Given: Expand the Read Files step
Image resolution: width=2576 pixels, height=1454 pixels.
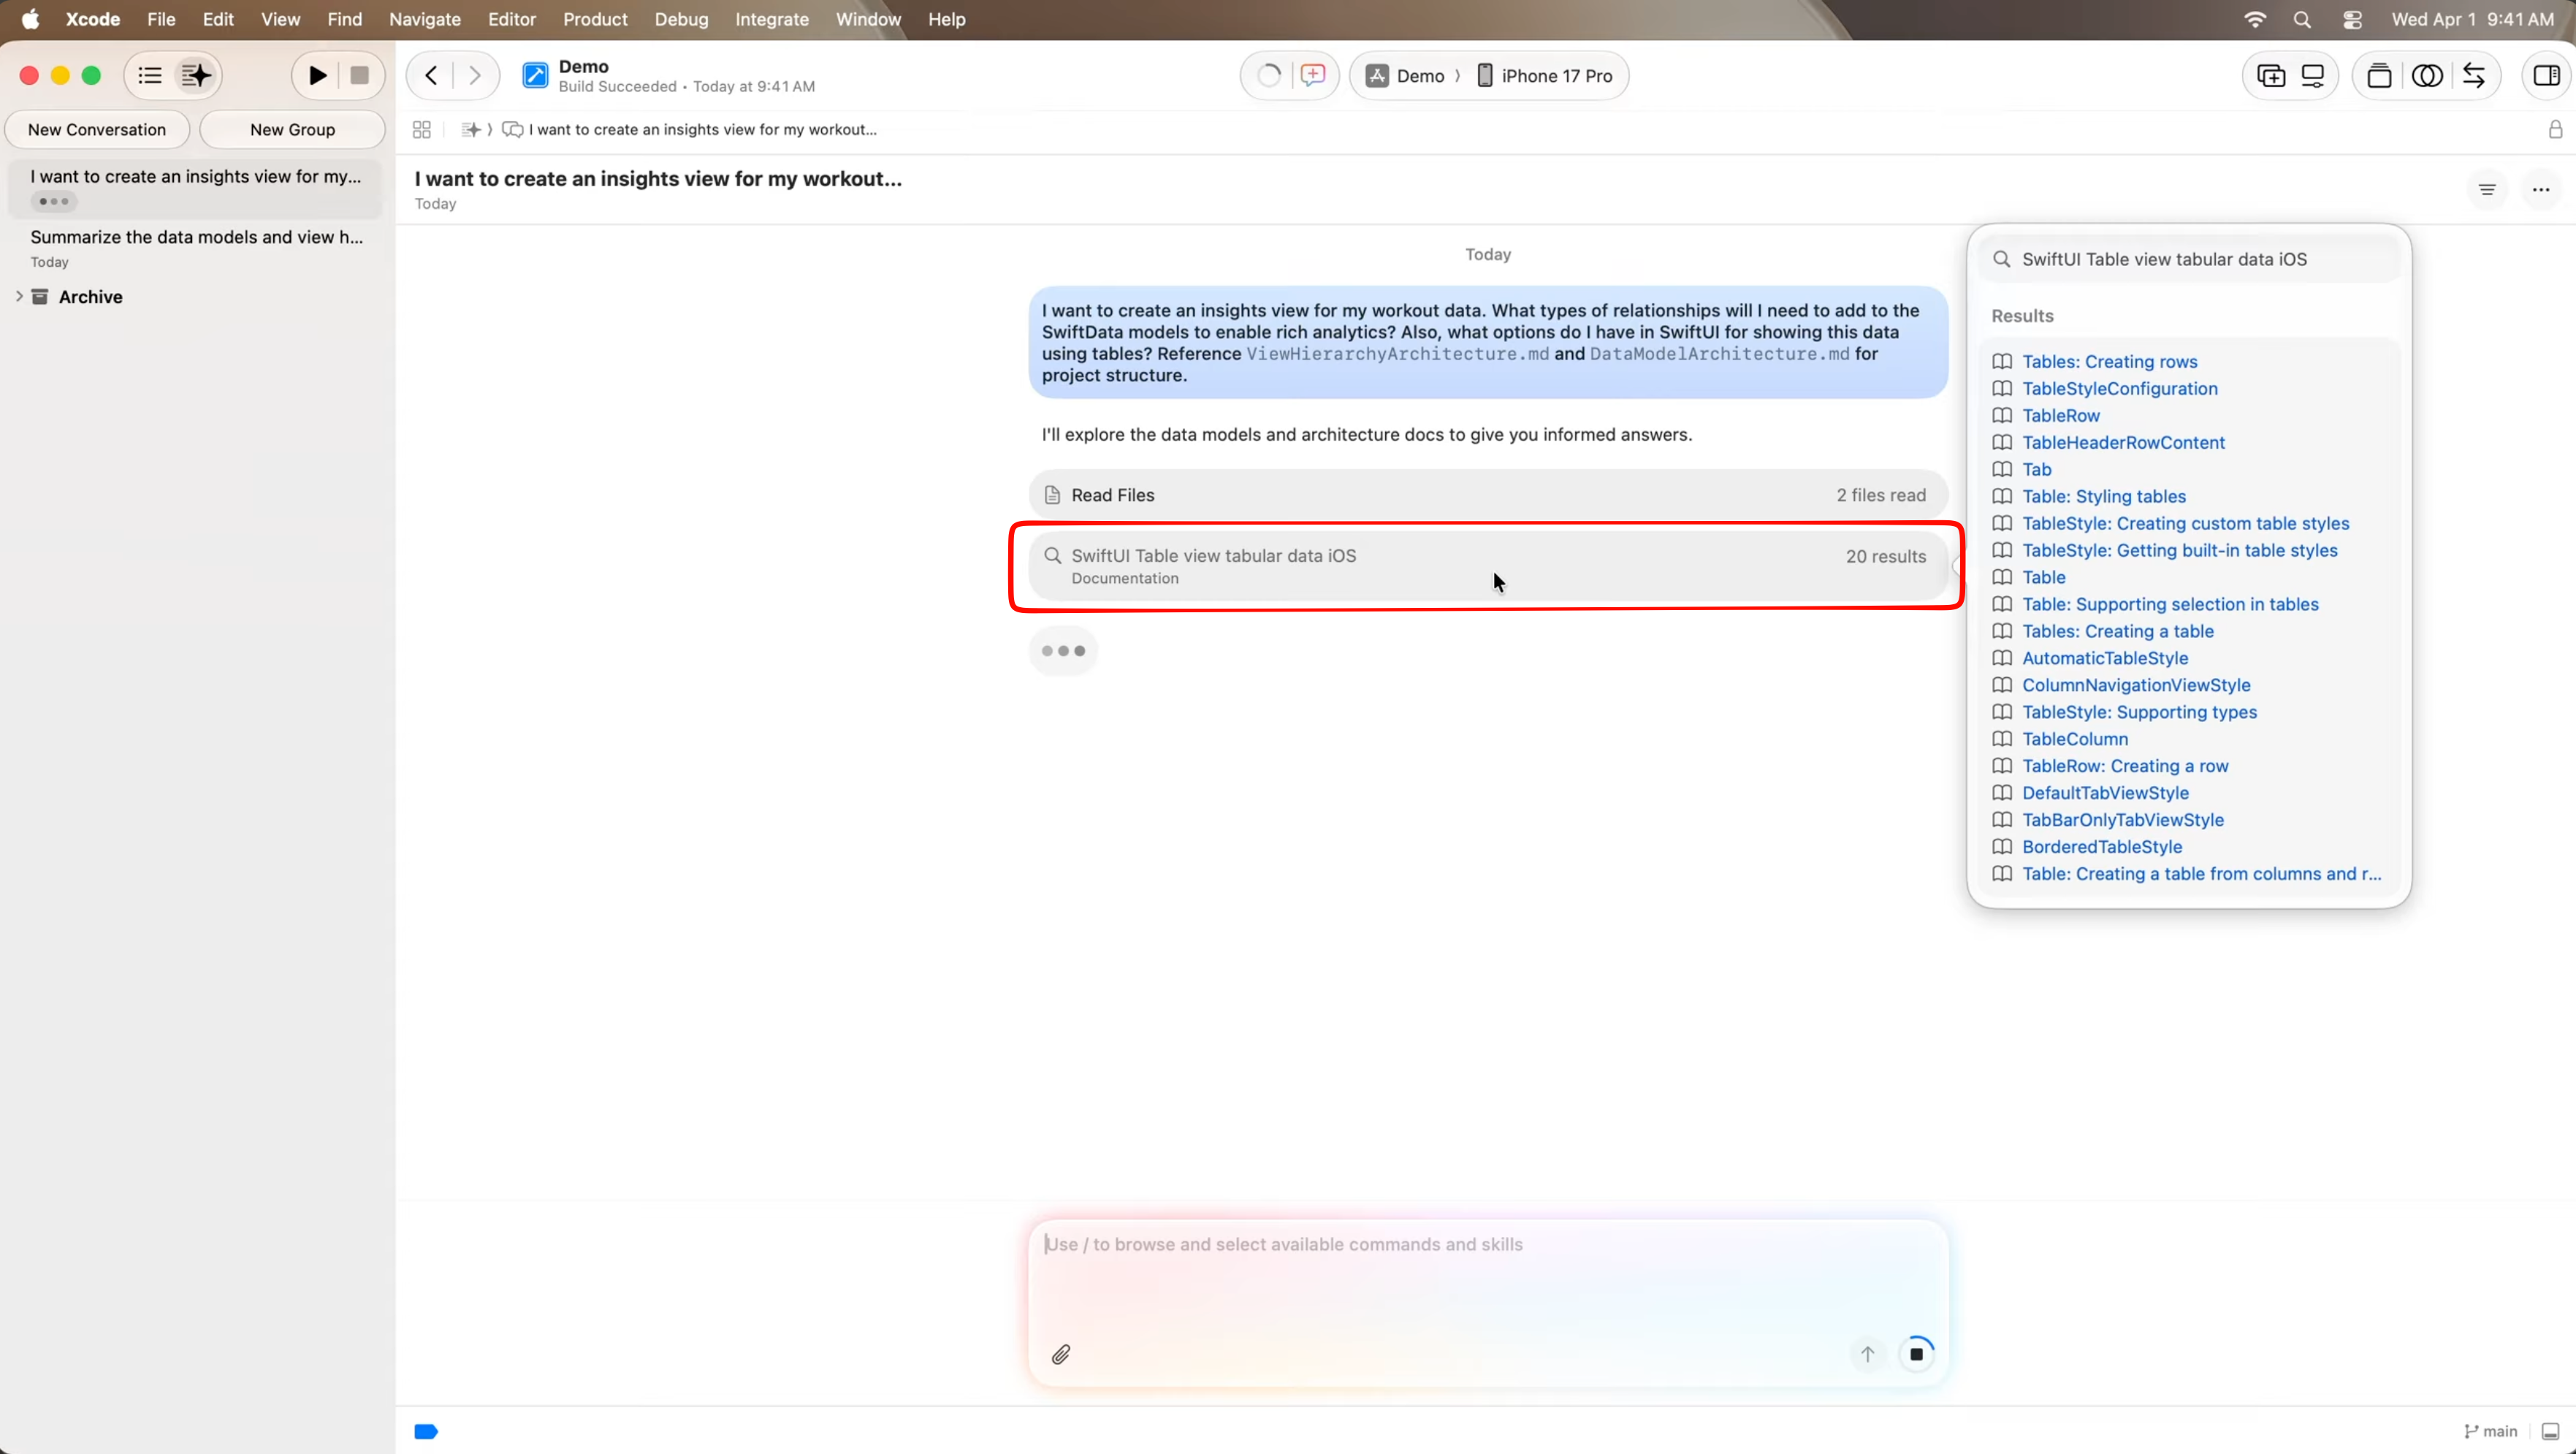Looking at the screenshot, I should point(1488,495).
